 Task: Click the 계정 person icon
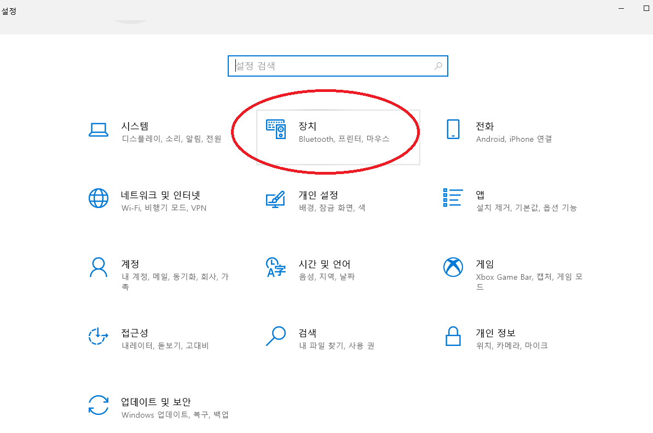(99, 267)
